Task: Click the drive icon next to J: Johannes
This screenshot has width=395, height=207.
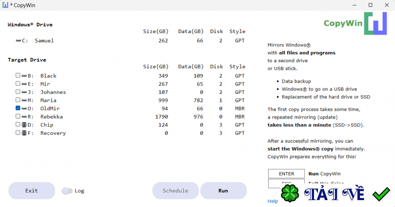Action: click(x=24, y=92)
